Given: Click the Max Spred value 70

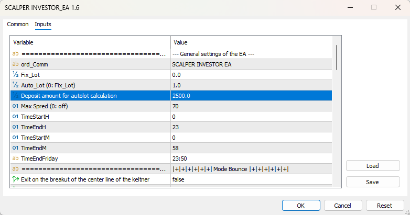Looking at the screenshot, I should tap(176, 106).
